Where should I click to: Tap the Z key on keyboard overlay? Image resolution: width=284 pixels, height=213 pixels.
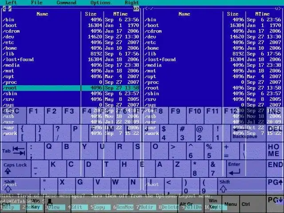coord(181,169)
